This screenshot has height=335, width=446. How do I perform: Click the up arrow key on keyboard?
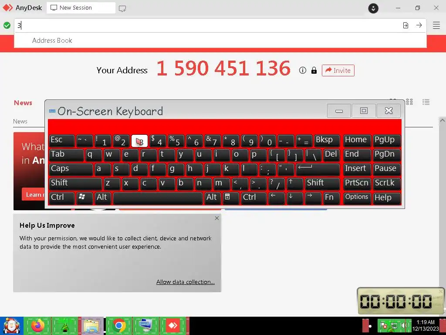coord(295,184)
